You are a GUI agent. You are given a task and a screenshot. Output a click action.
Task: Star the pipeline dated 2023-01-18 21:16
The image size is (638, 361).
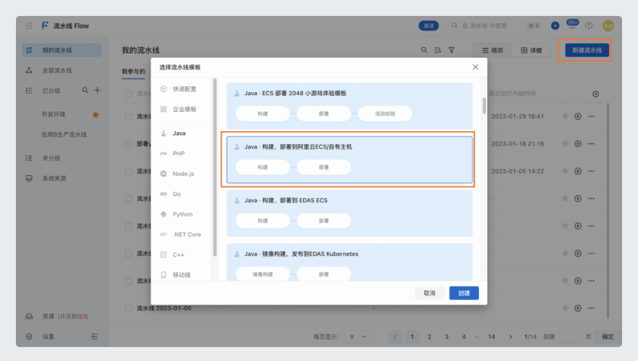tap(565, 143)
